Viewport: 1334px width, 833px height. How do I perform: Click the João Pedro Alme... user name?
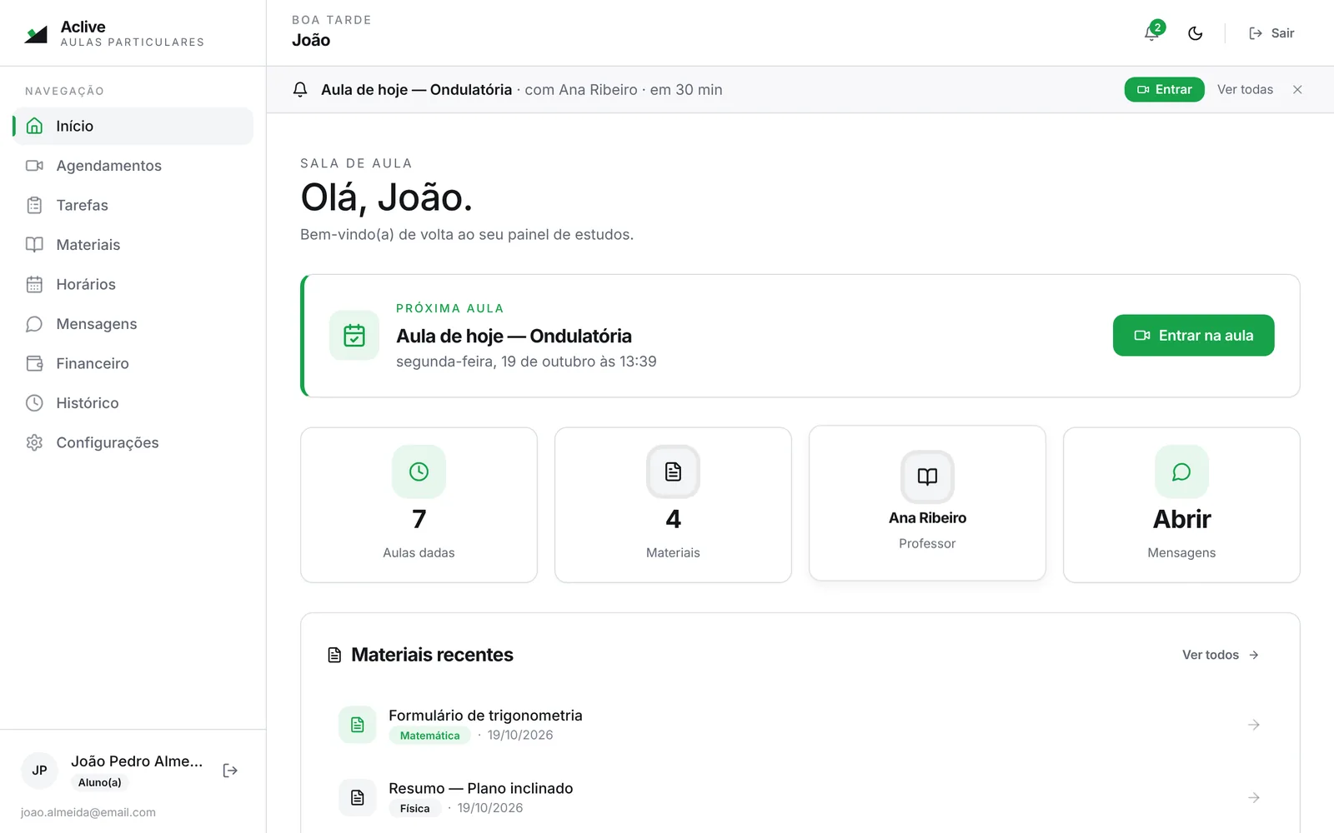[x=137, y=761]
